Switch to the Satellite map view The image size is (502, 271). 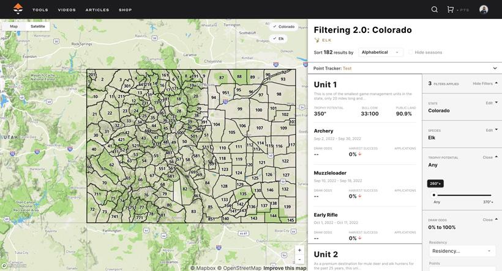point(38,26)
